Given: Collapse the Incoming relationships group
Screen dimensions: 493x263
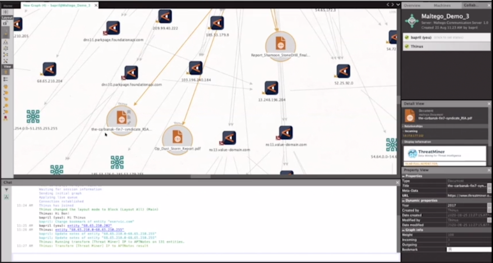Looking at the screenshot, I should tap(403, 131).
